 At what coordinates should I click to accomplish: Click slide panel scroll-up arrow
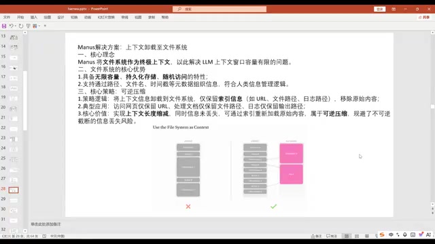pyautogui.click(x=25, y=33)
